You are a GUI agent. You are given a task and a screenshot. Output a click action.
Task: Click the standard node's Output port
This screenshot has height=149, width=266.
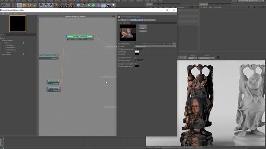(x=93, y=39)
